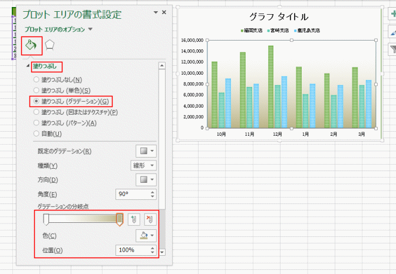
Task: Select the 自動 fill radio button
Action: (37, 133)
